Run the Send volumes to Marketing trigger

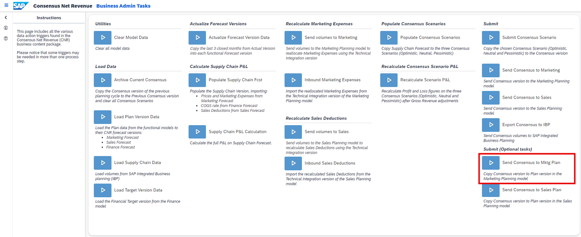pyautogui.click(x=293, y=37)
